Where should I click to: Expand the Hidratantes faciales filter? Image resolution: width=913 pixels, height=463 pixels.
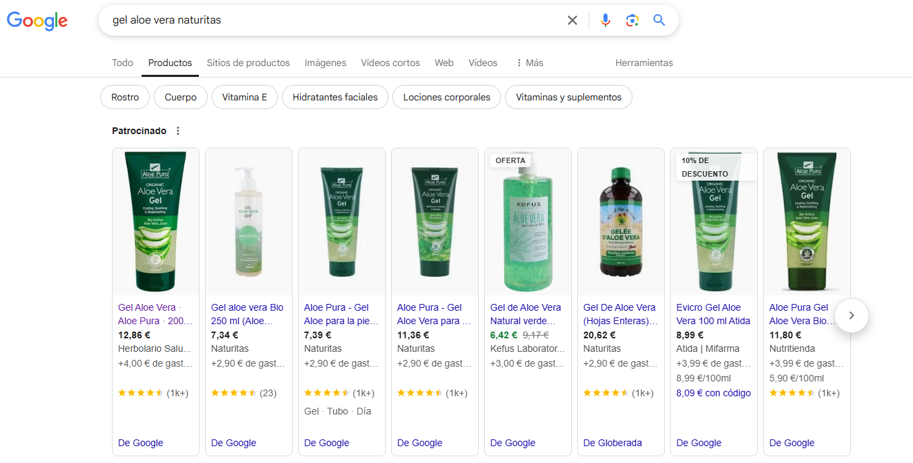(x=334, y=96)
